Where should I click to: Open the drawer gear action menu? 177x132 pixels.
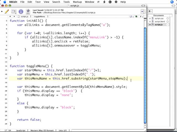click(150, 11)
